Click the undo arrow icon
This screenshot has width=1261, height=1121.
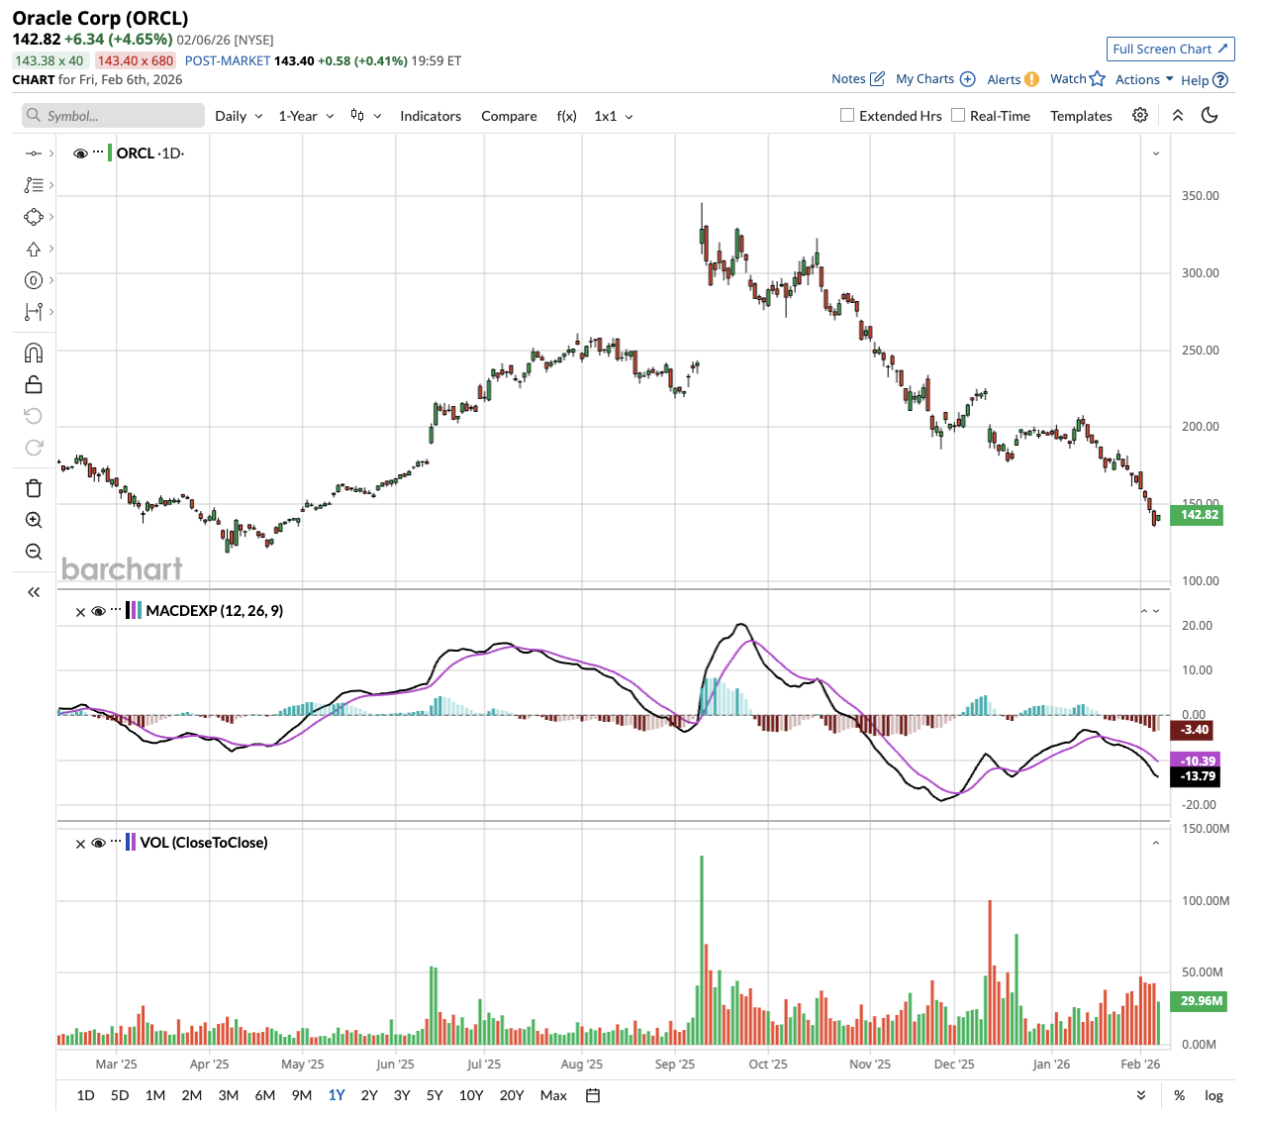pyautogui.click(x=33, y=416)
